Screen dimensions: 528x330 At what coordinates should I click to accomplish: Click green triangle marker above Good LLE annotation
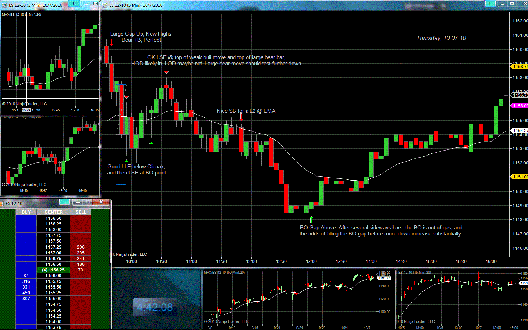tap(126, 161)
